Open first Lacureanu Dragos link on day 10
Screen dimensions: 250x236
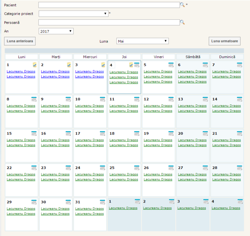point(89,106)
